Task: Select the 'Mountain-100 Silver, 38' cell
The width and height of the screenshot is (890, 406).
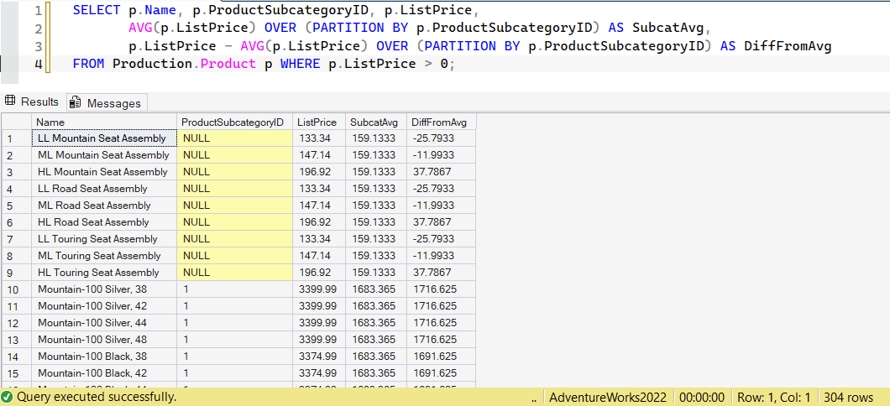Action: tap(104, 289)
